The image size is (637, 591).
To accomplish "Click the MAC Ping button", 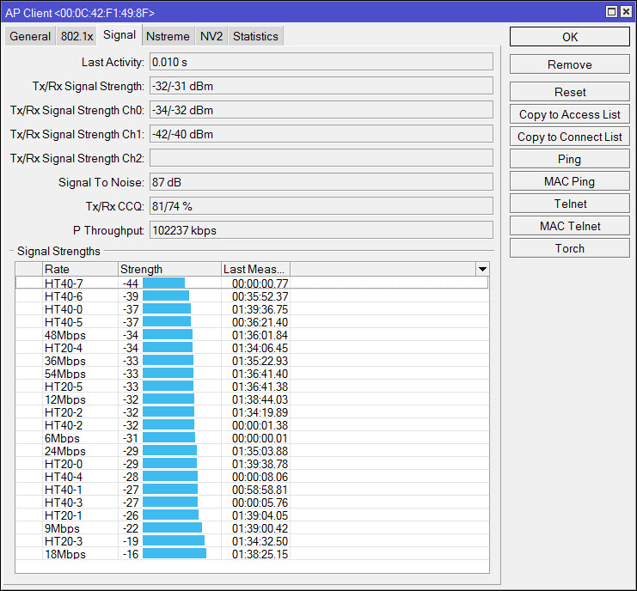I will [570, 181].
